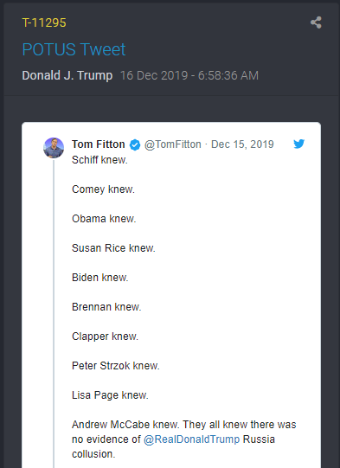The image size is (340, 468).
Task: Visit the @TomFitton handle link
Action: point(173,144)
